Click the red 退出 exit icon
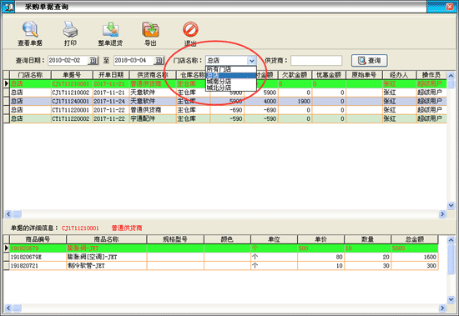Image resolution: width=459 pixels, height=316 pixels. (x=190, y=29)
